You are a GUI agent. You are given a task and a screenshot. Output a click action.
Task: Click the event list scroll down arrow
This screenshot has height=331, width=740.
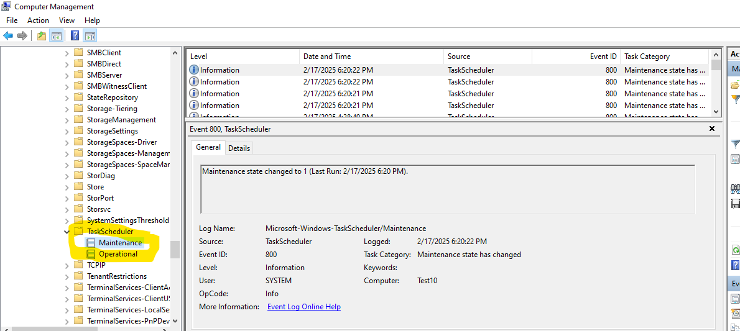pyautogui.click(x=716, y=111)
